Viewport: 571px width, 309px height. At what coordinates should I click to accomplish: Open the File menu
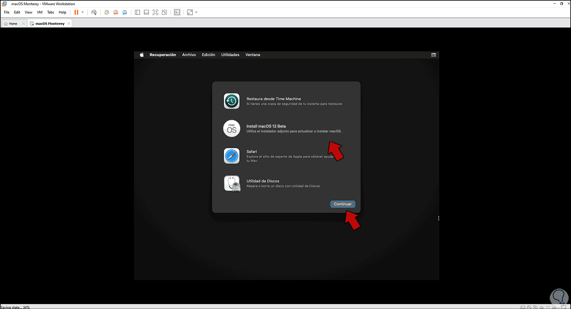pos(6,12)
